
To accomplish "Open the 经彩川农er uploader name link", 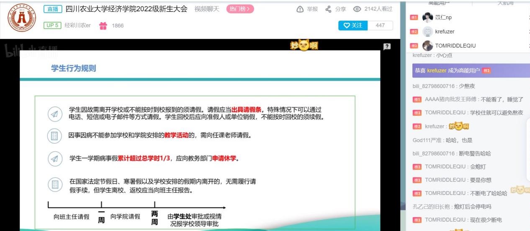I will click(x=77, y=26).
